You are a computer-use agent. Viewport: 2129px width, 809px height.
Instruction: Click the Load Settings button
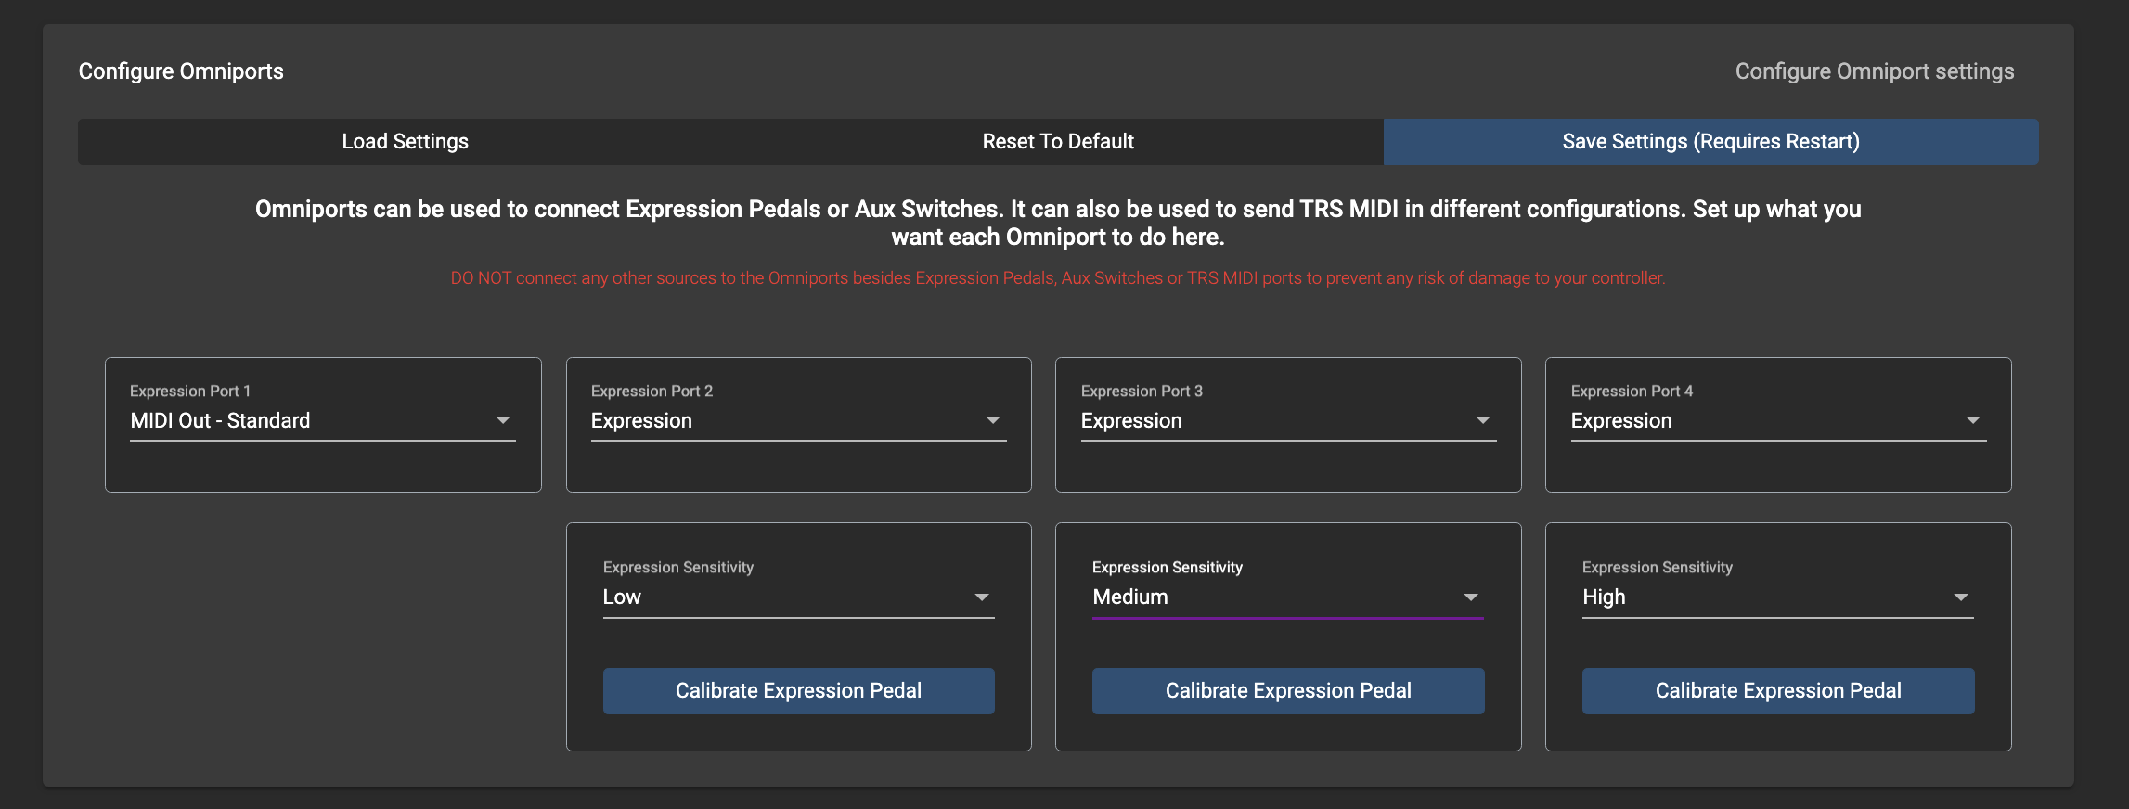[x=405, y=142]
